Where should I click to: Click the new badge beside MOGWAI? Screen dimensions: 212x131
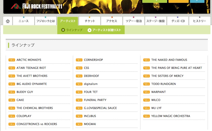(x=79, y=124)
